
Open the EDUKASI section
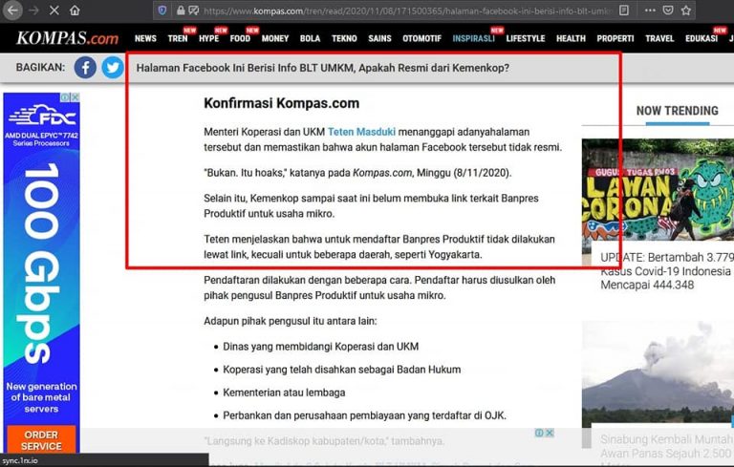(x=702, y=38)
